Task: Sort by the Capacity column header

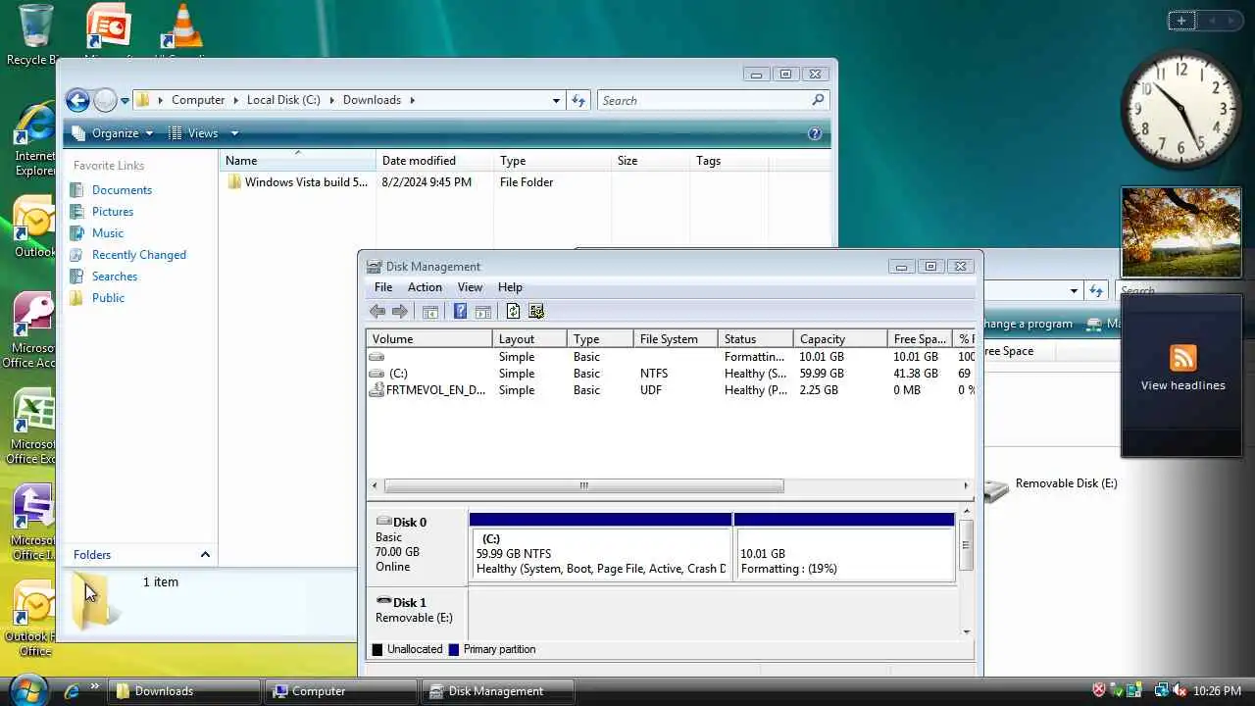Action: (840, 339)
